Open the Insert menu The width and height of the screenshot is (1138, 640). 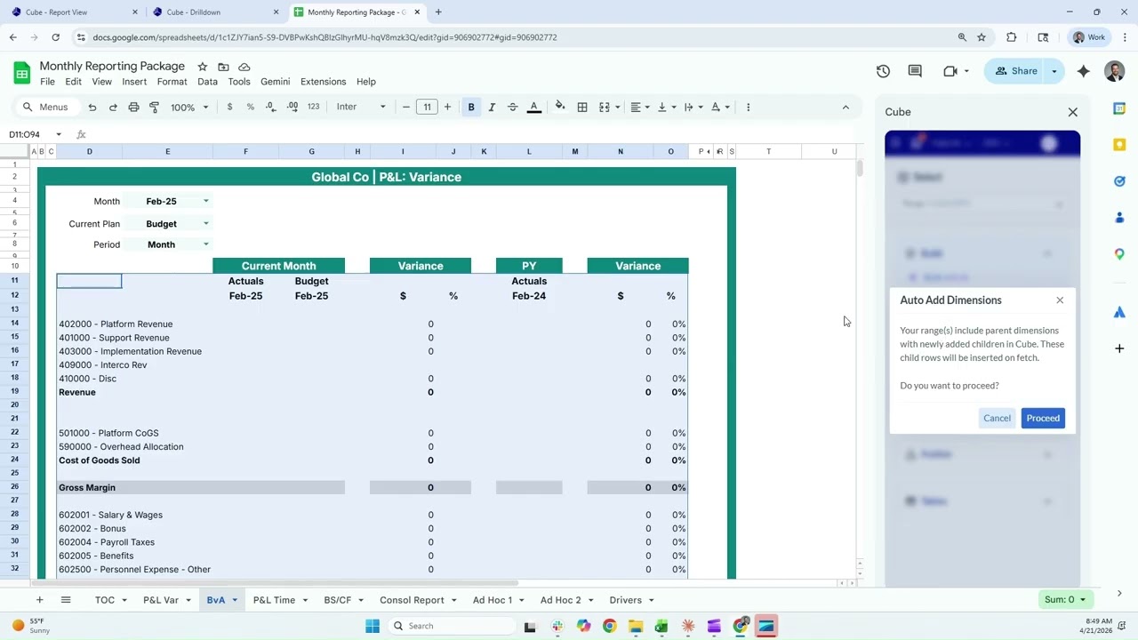(x=134, y=81)
